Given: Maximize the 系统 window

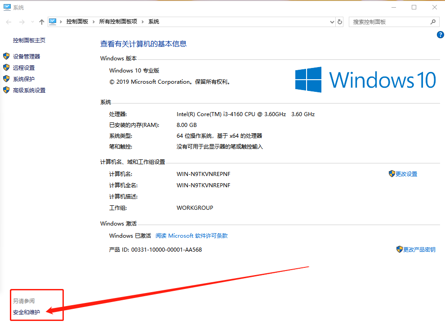Looking at the screenshot, I should [x=414, y=7].
